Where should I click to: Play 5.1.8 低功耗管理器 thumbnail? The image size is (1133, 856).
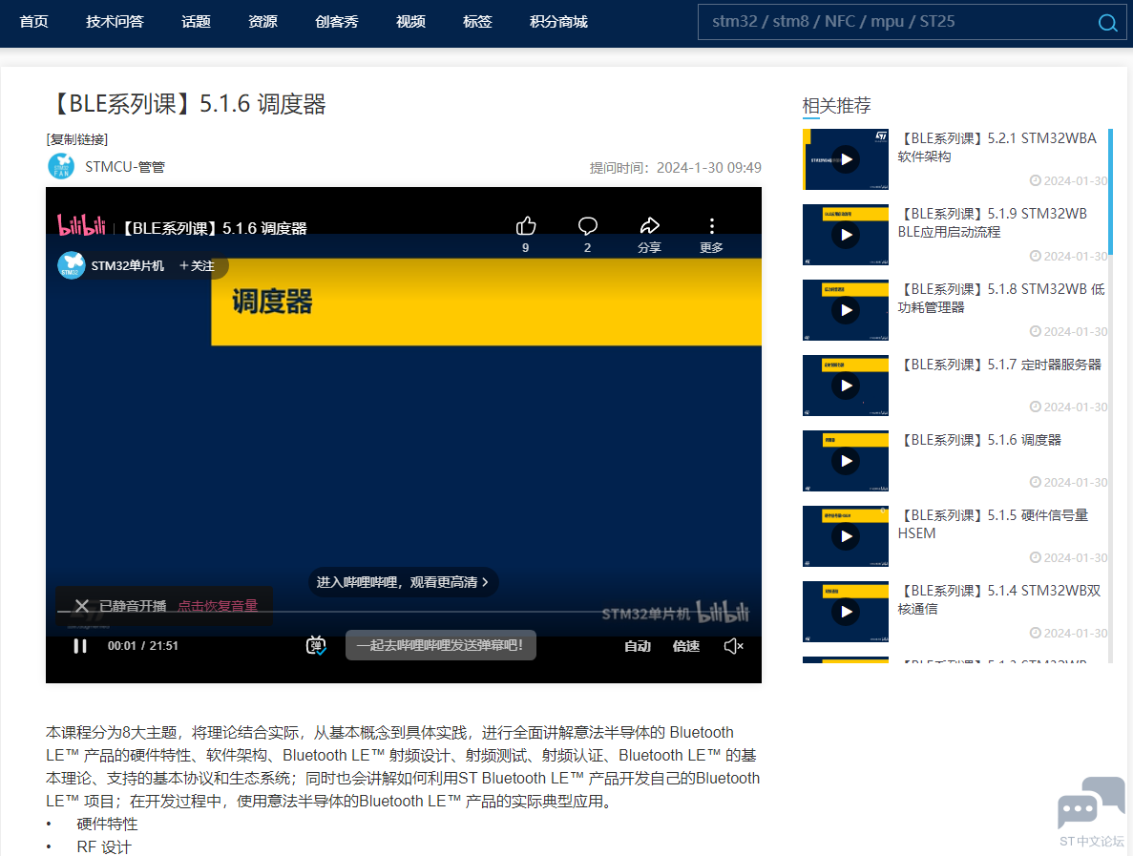click(x=846, y=310)
